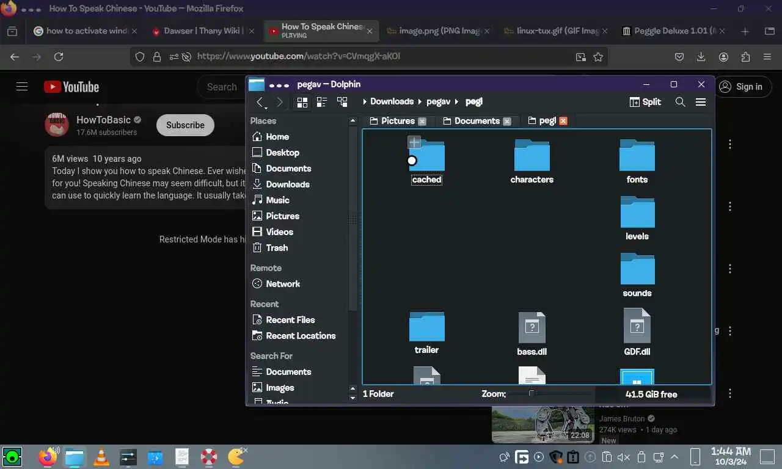Click Split view button in Dolphin
The width and height of the screenshot is (782, 469).
click(x=645, y=102)
